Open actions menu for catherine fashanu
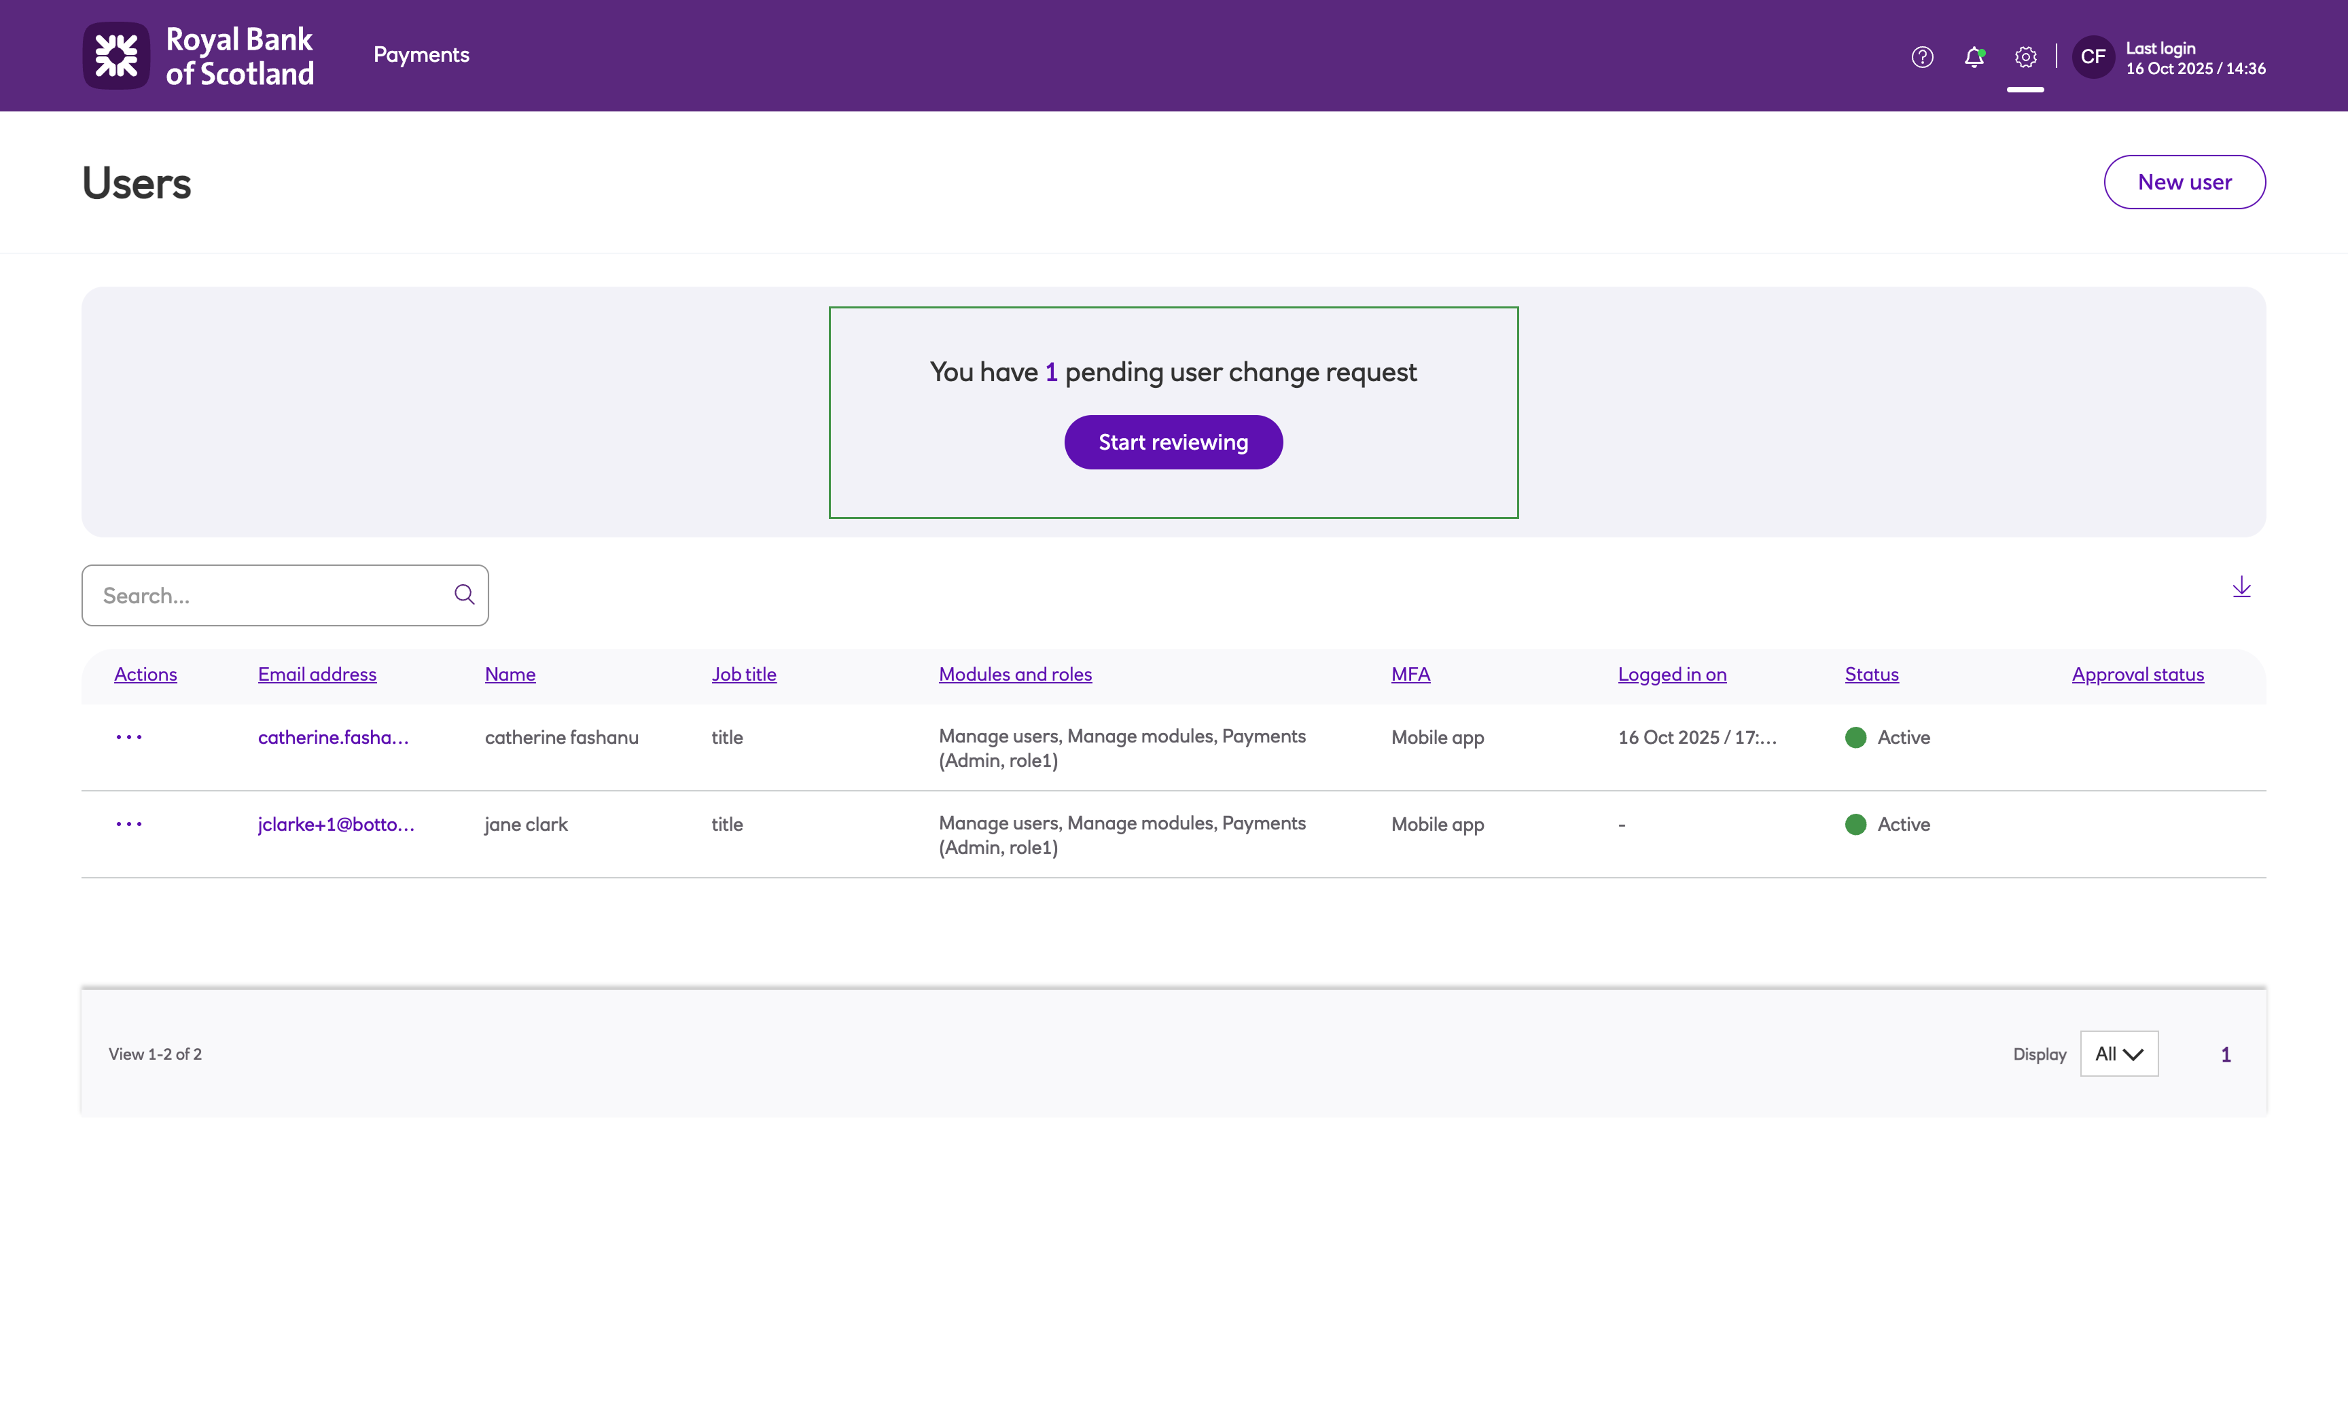This screenshot has height=1413, width=2348. click(128, 737)
